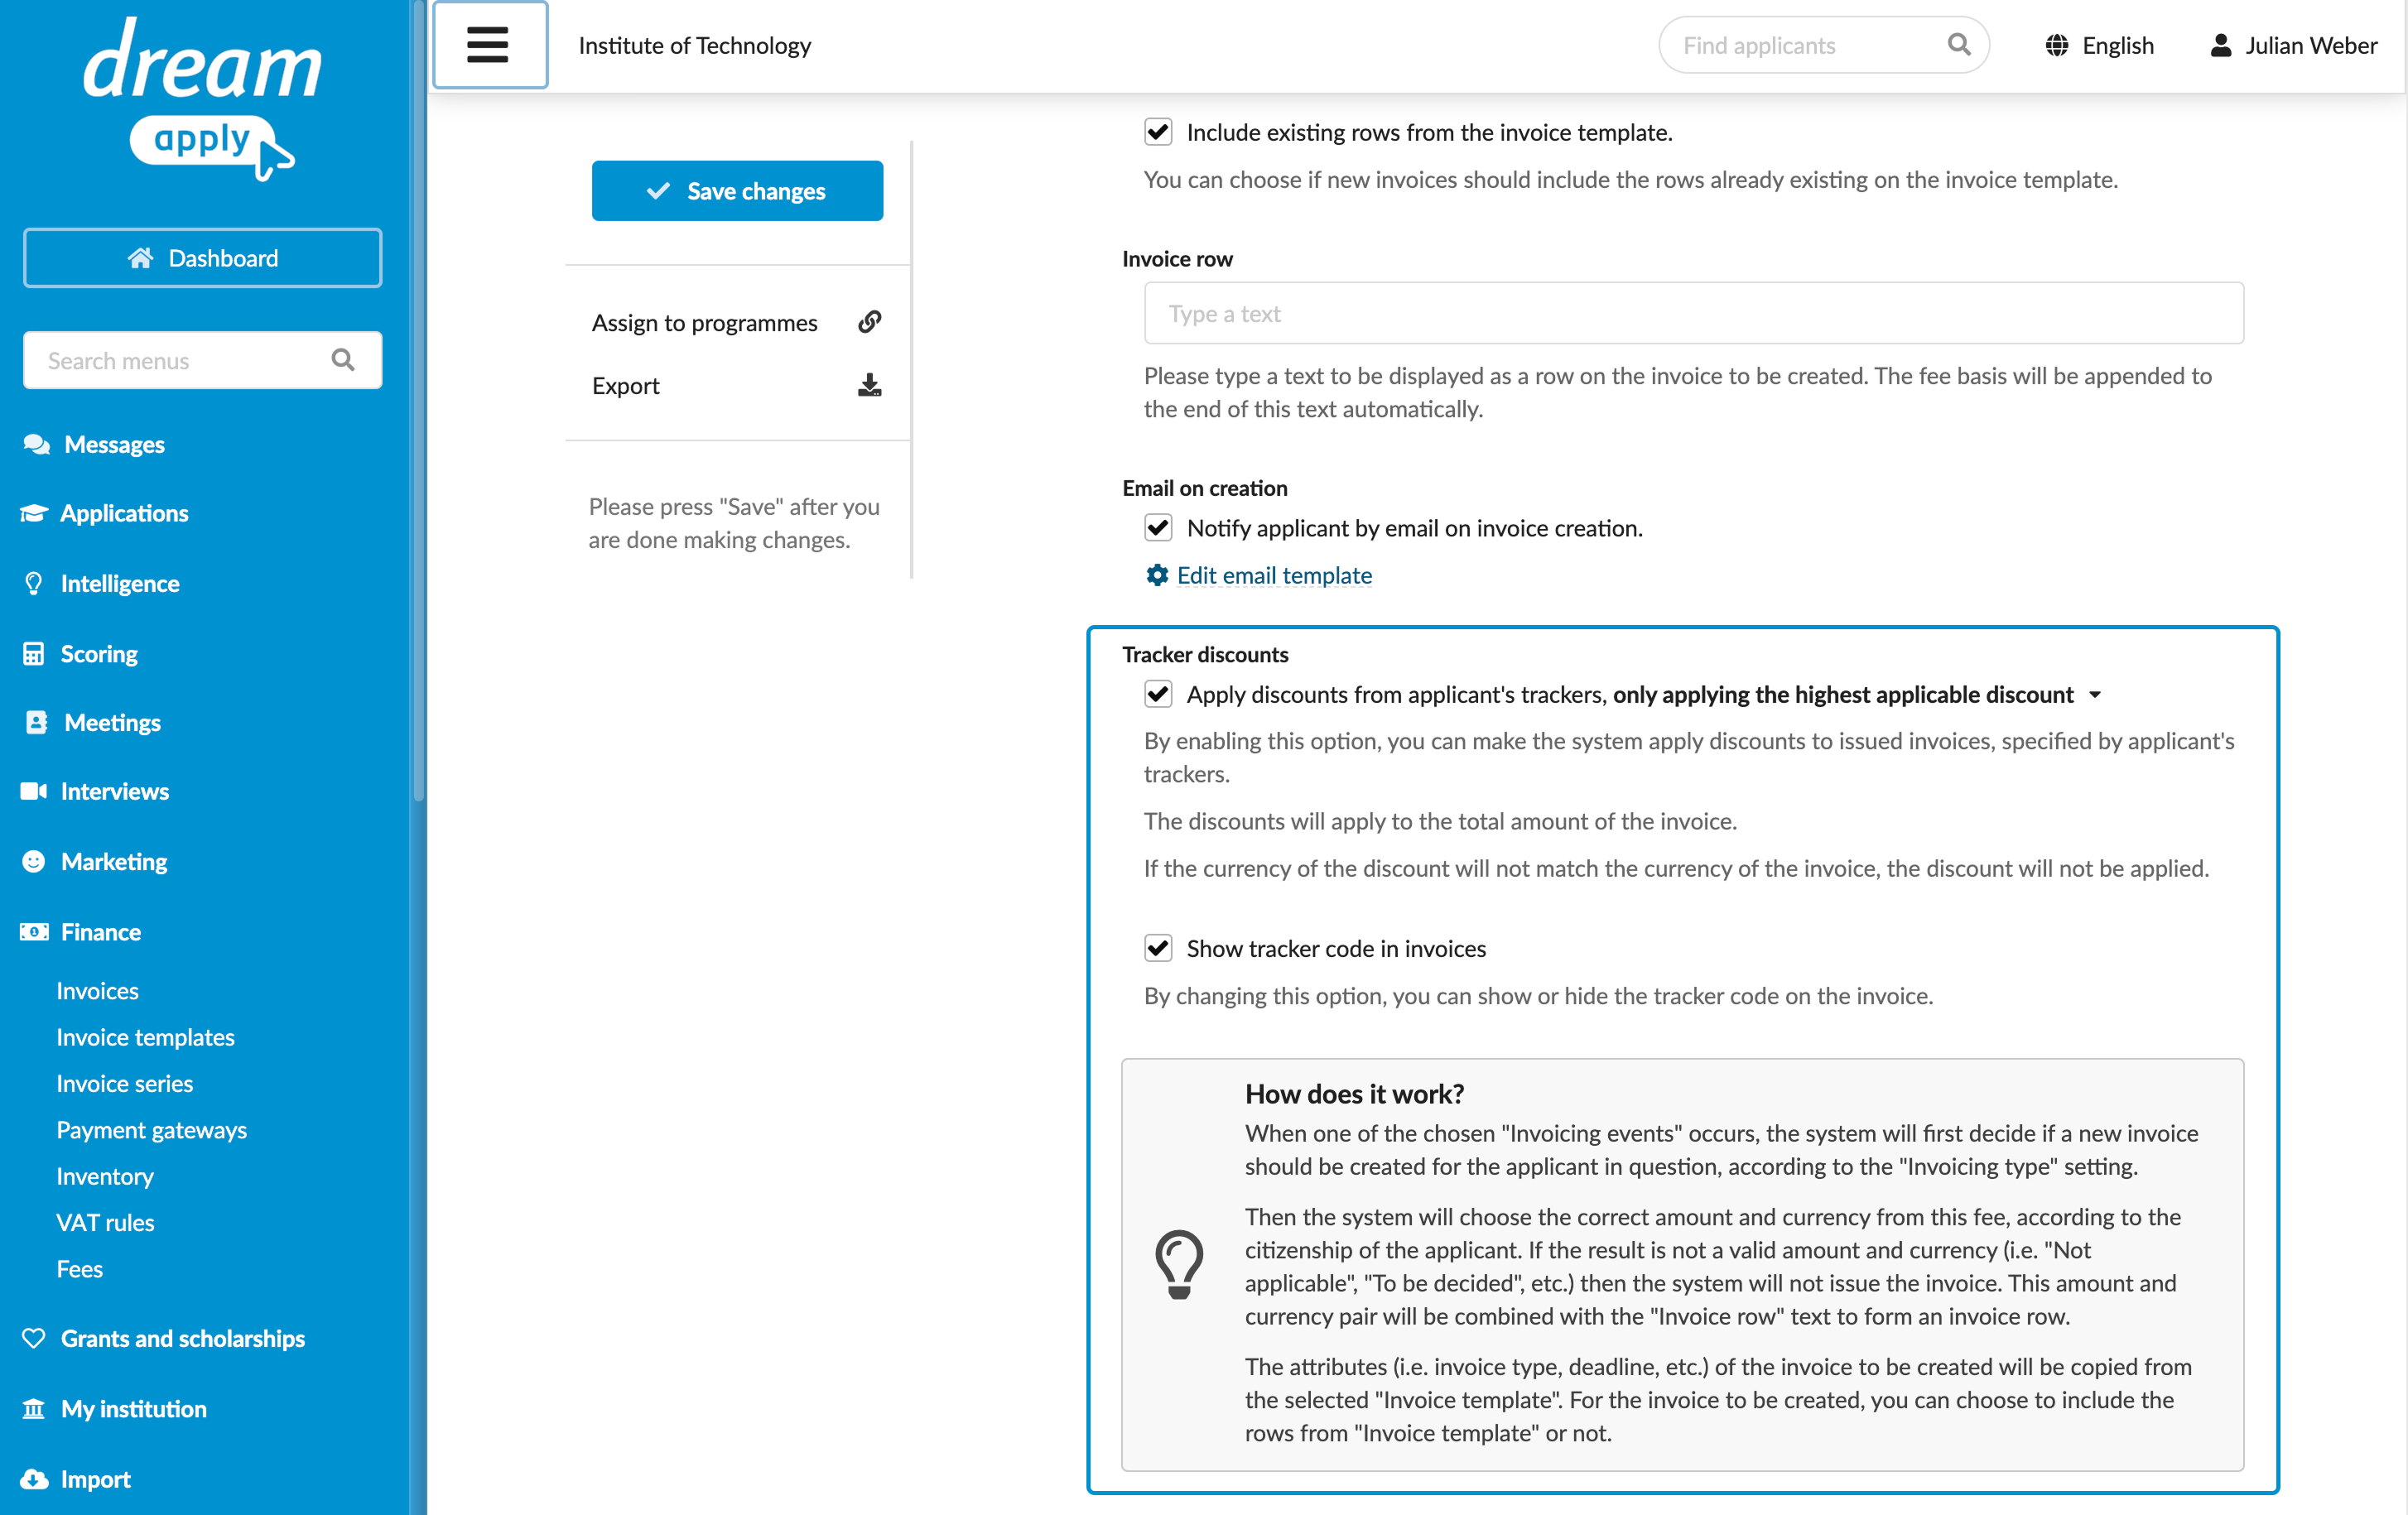Click inside the Invoice row text field
Image resolution: width=2408 pixels, height=1515 pixels.
tap(1693, 313)
